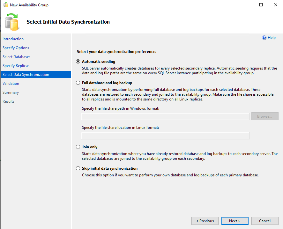This screenshot has width=283, height=229.
Task: Jump to Validation step
Action: point(11,84)
